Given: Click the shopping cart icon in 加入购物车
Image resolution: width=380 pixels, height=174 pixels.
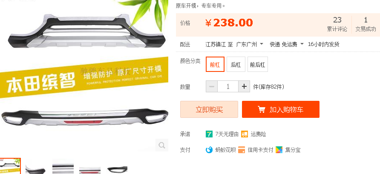Looking at the screenshot, I should 262,109.
